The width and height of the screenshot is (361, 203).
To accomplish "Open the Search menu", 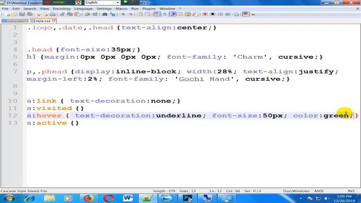I will 30,8.
